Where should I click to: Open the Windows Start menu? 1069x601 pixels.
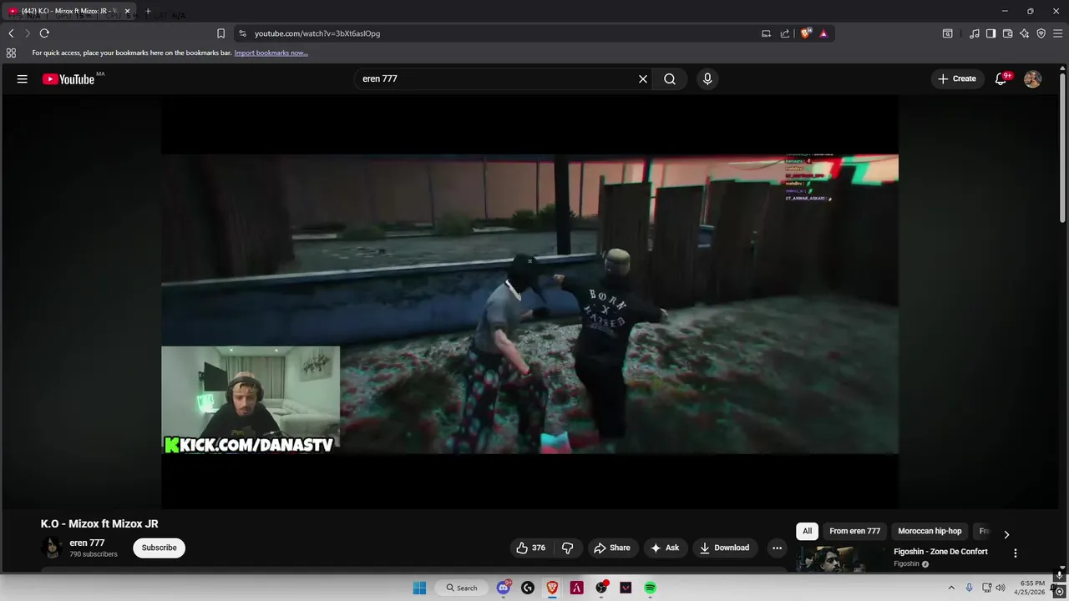coord(419,588)
